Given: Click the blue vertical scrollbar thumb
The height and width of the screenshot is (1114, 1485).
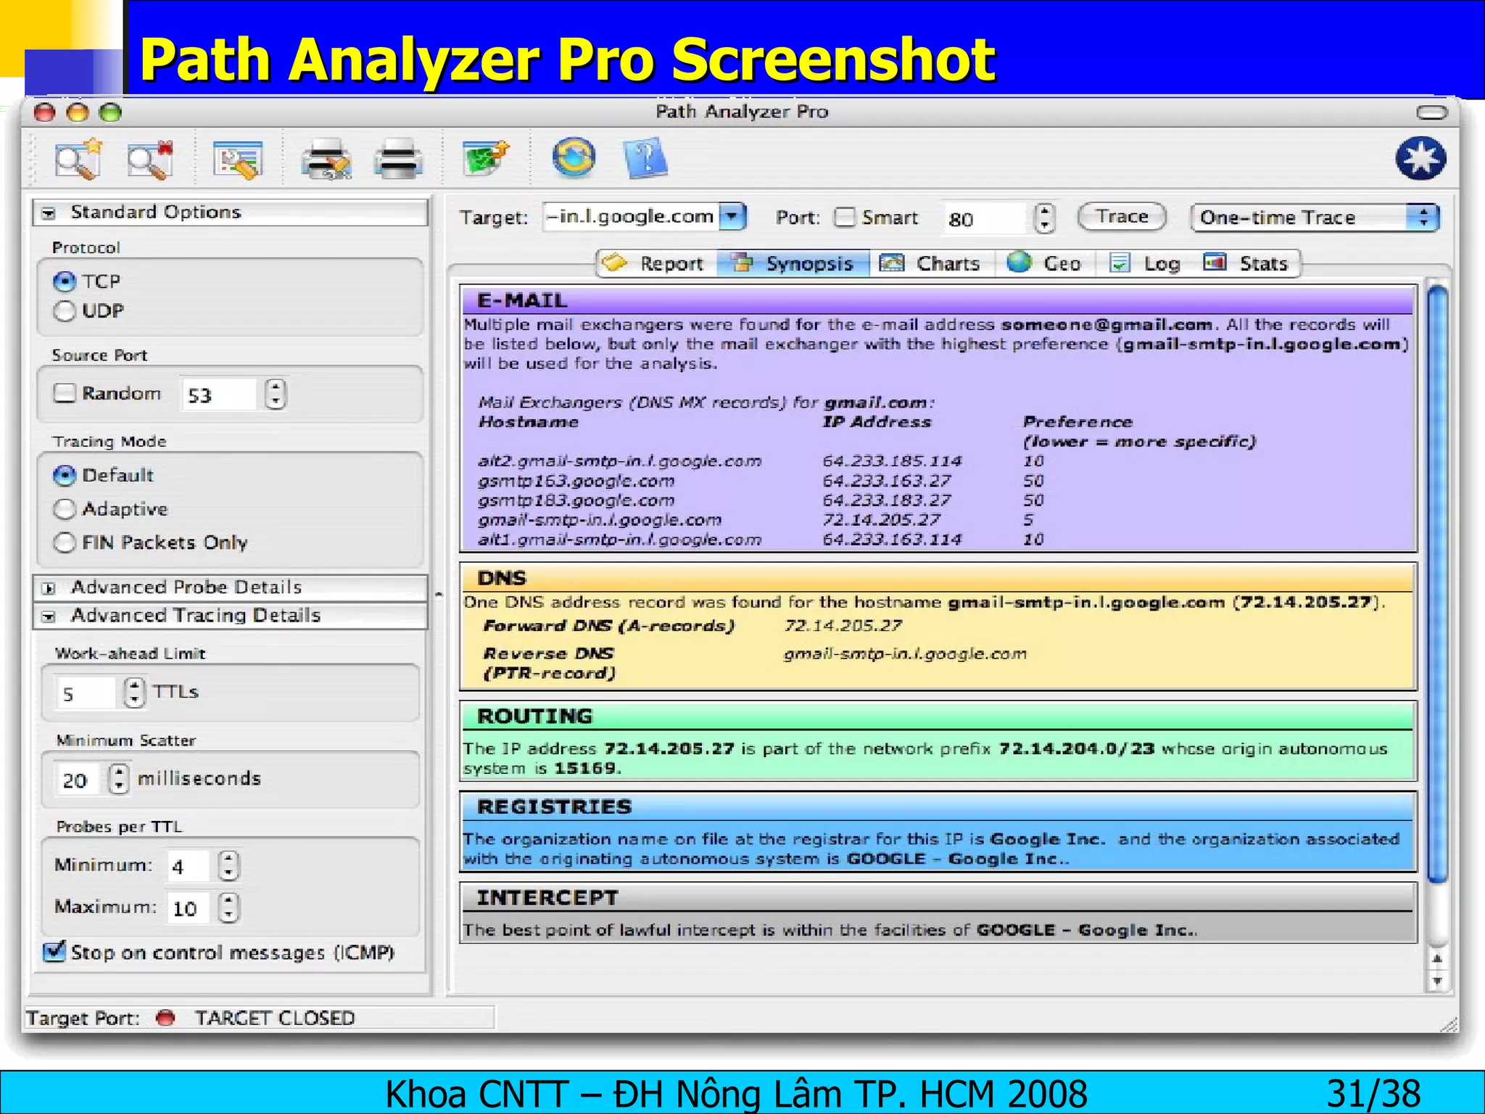Looking at the screenshot, I should (x=1437, y=585).
